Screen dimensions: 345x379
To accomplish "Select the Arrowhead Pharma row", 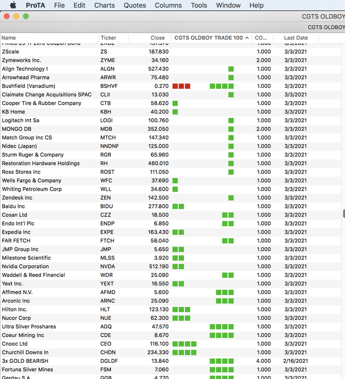I will (x=171, y=78).
